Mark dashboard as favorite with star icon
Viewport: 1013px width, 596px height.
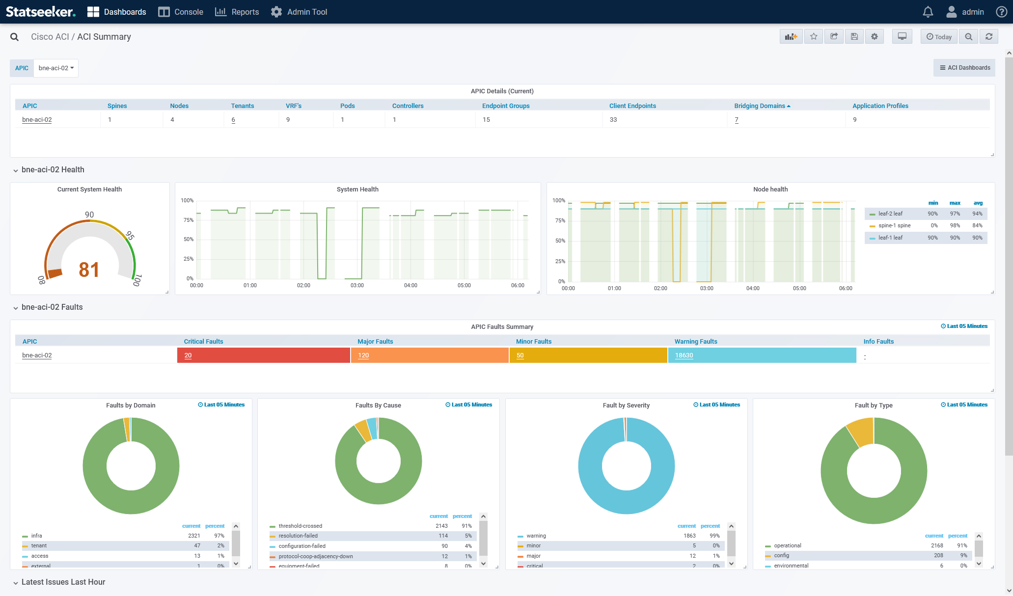point(814,37)
